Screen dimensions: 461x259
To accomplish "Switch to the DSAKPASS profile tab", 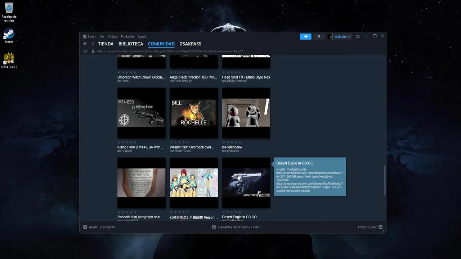I will [190, 44].
